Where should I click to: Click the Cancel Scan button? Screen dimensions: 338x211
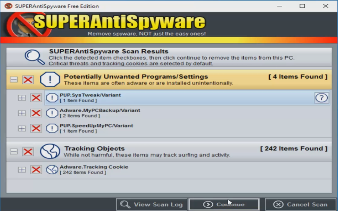click(301, 204)
